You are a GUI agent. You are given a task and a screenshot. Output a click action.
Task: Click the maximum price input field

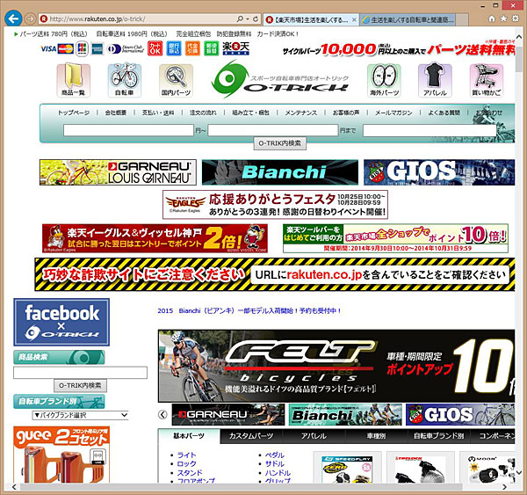point(273,130)
